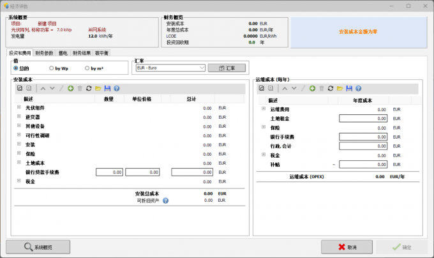Refresh installation costs list
This screenshot has height=258, width=434.
[x=89, y=89]
